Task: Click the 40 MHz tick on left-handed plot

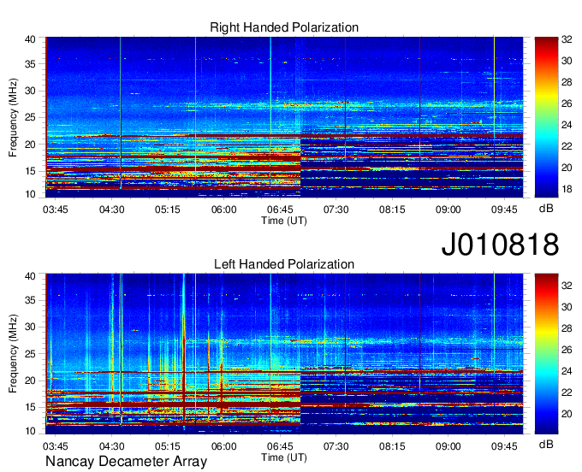Action: tap(30, 276)
